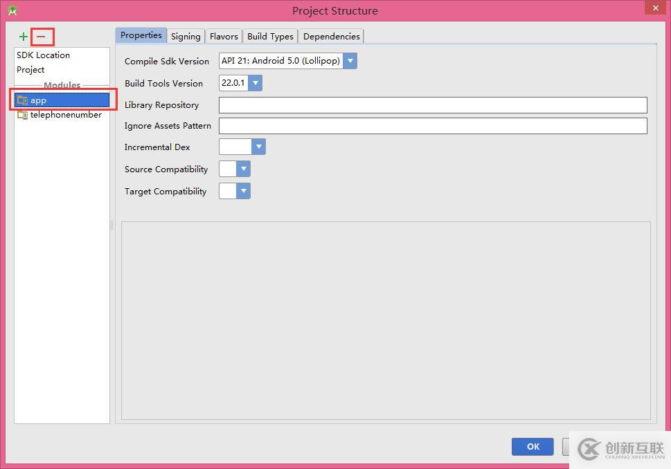Open the Signing tab
The image size is (671, 469).
186,37
